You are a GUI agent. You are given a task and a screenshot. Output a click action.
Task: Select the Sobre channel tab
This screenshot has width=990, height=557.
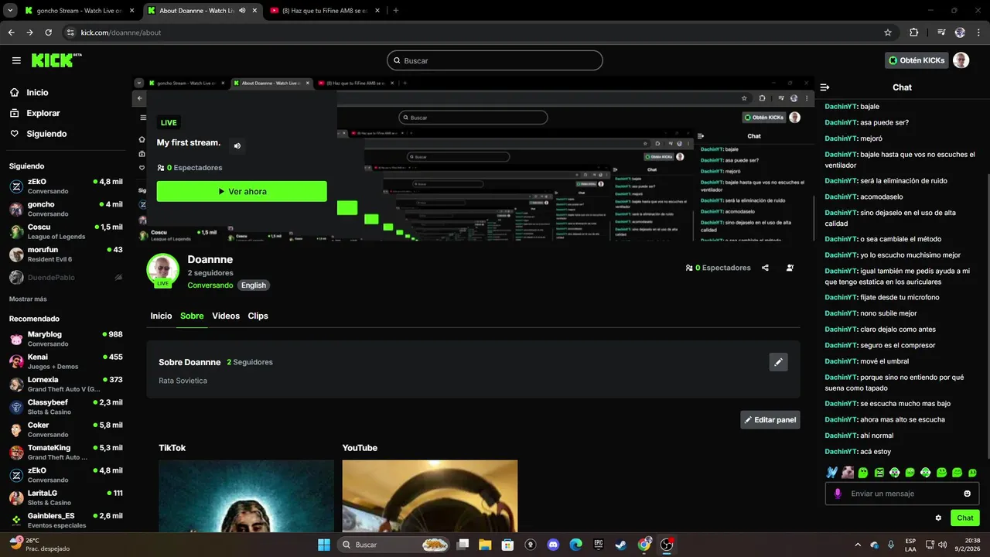click(x=192, y=316)
